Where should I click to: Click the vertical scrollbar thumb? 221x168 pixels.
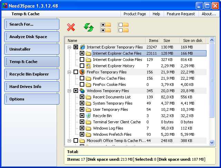pyautogui.click(x=212, y=80)
